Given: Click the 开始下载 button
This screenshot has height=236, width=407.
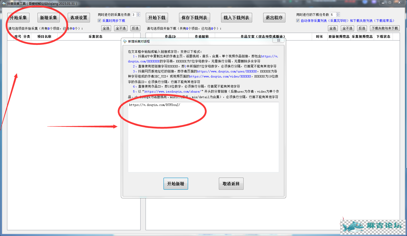Looking at the screenshot, I should (157, 18).
